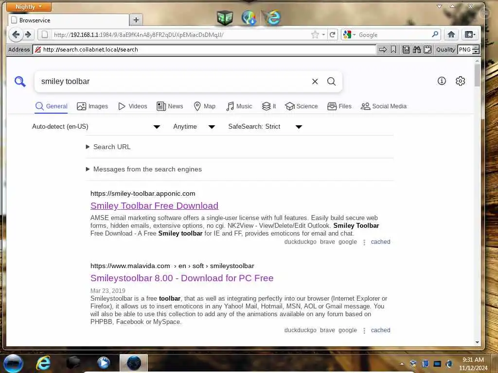
Task: Open search preferences gear icon
Action: [x=460, y=81]
